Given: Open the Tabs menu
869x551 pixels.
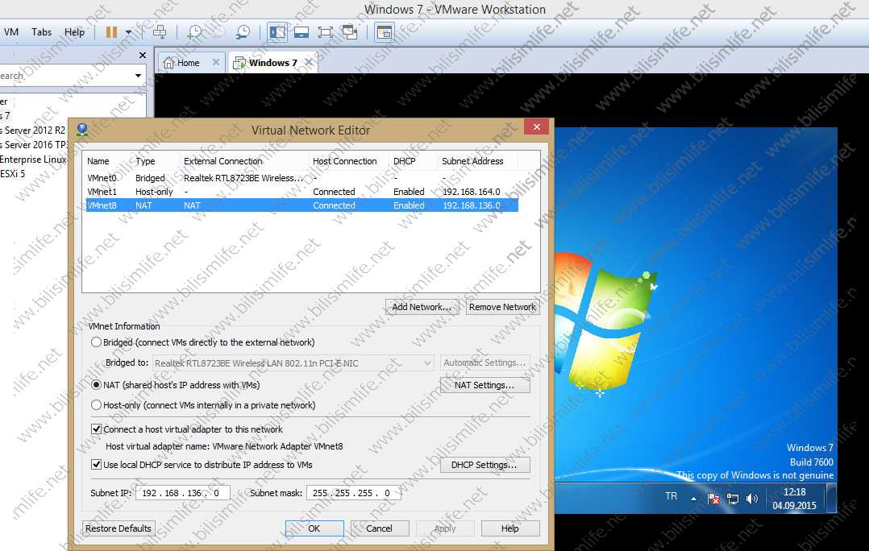Looking at the screenshot, I should pos(42,32).
